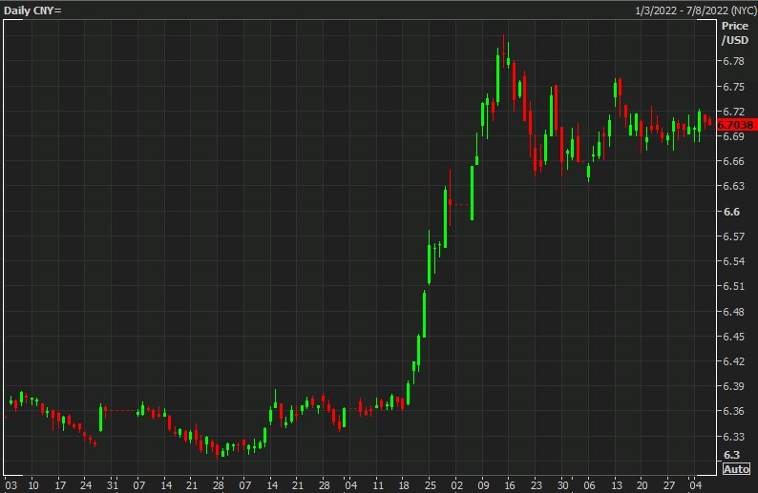Click the 13 date label on time axis
The image size is (758, 493).
tap(616, 485)
